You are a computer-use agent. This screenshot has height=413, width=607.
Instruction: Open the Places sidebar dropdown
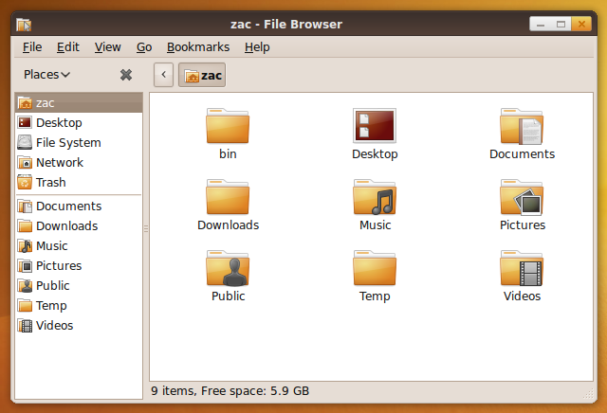(46, 75)
